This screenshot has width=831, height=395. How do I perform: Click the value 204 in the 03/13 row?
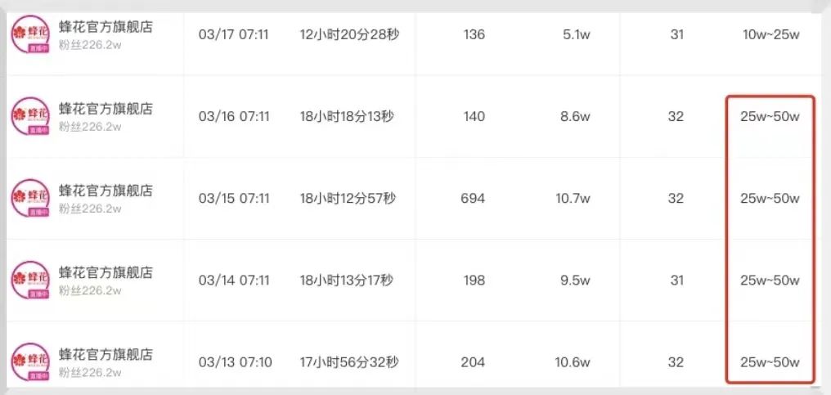pos(473,362)
